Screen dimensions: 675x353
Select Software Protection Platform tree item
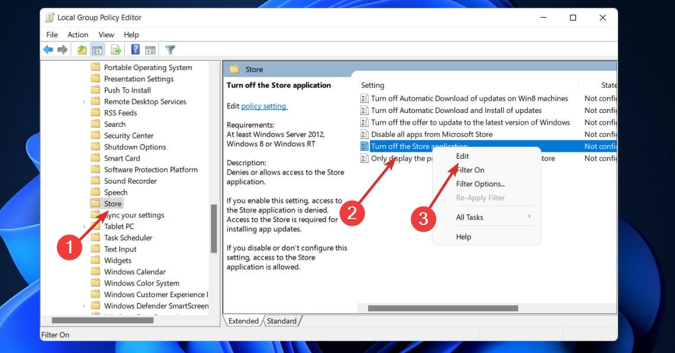151,169
